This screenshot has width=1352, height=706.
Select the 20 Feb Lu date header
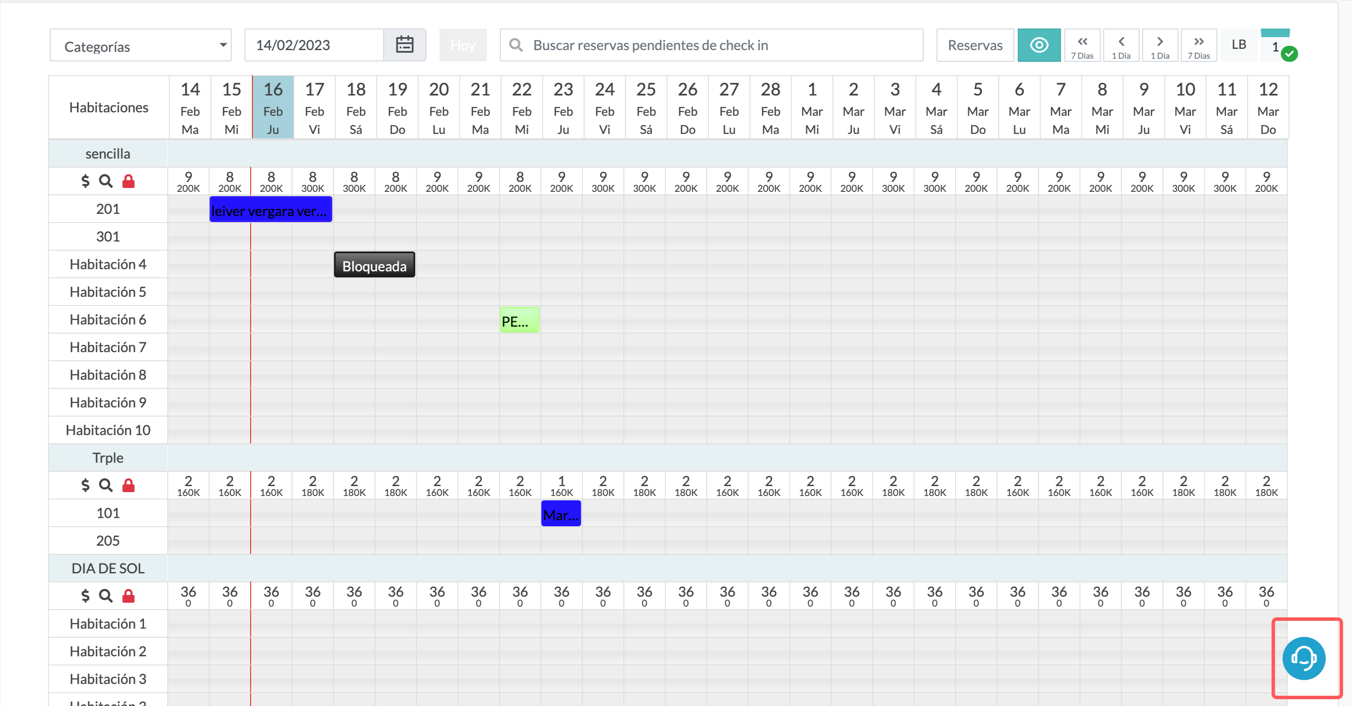(x=439, y=107)
